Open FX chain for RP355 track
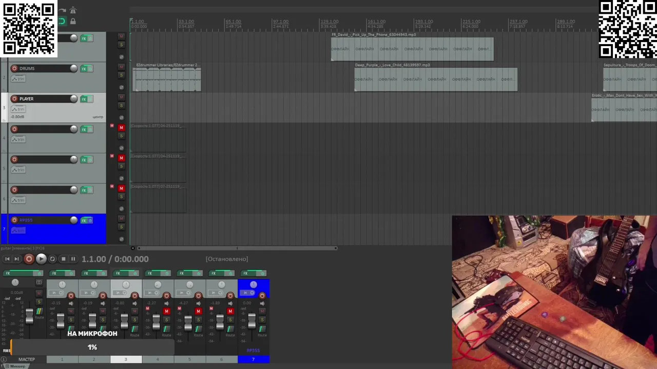The height and width of the screenshot is (369, 657). [x=84, y=220]
